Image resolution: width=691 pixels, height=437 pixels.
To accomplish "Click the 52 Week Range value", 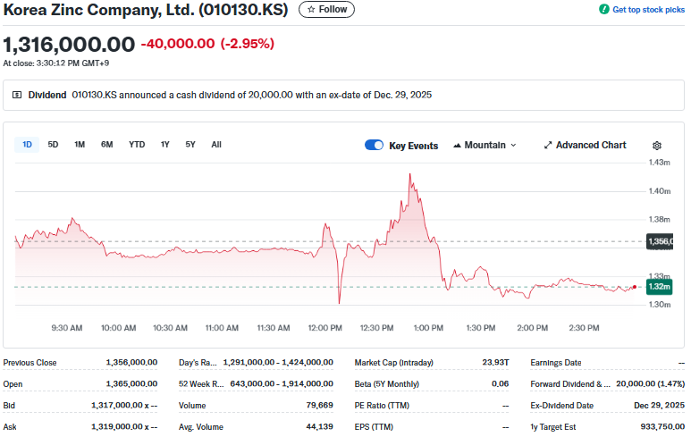I will click(282, 383).
